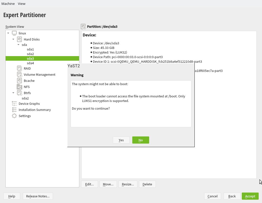Image resolution: width=262 pixels, height=203 pixels.
Task: Collapse the Hard Disks tree branch
Action: (x=13, y=39)
